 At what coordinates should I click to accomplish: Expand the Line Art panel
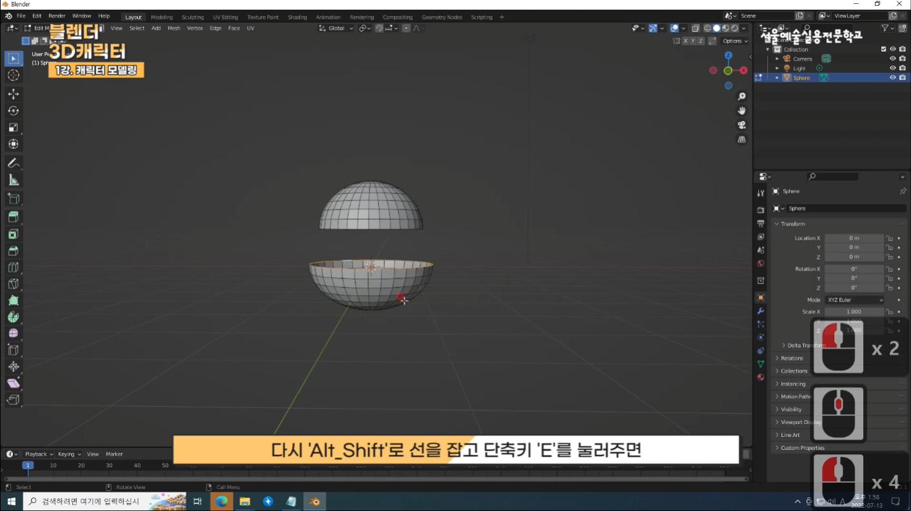click(790, 435)
